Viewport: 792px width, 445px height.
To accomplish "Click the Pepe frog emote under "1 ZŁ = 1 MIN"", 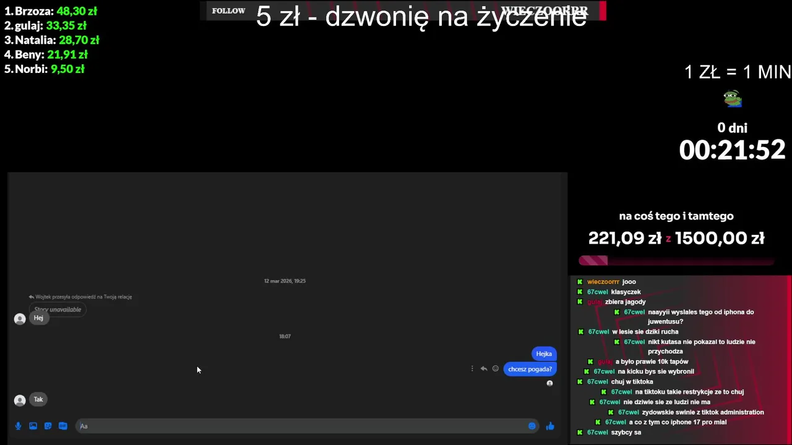I will point(733,98).
